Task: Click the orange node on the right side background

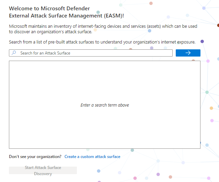Action: coord(211,108)
